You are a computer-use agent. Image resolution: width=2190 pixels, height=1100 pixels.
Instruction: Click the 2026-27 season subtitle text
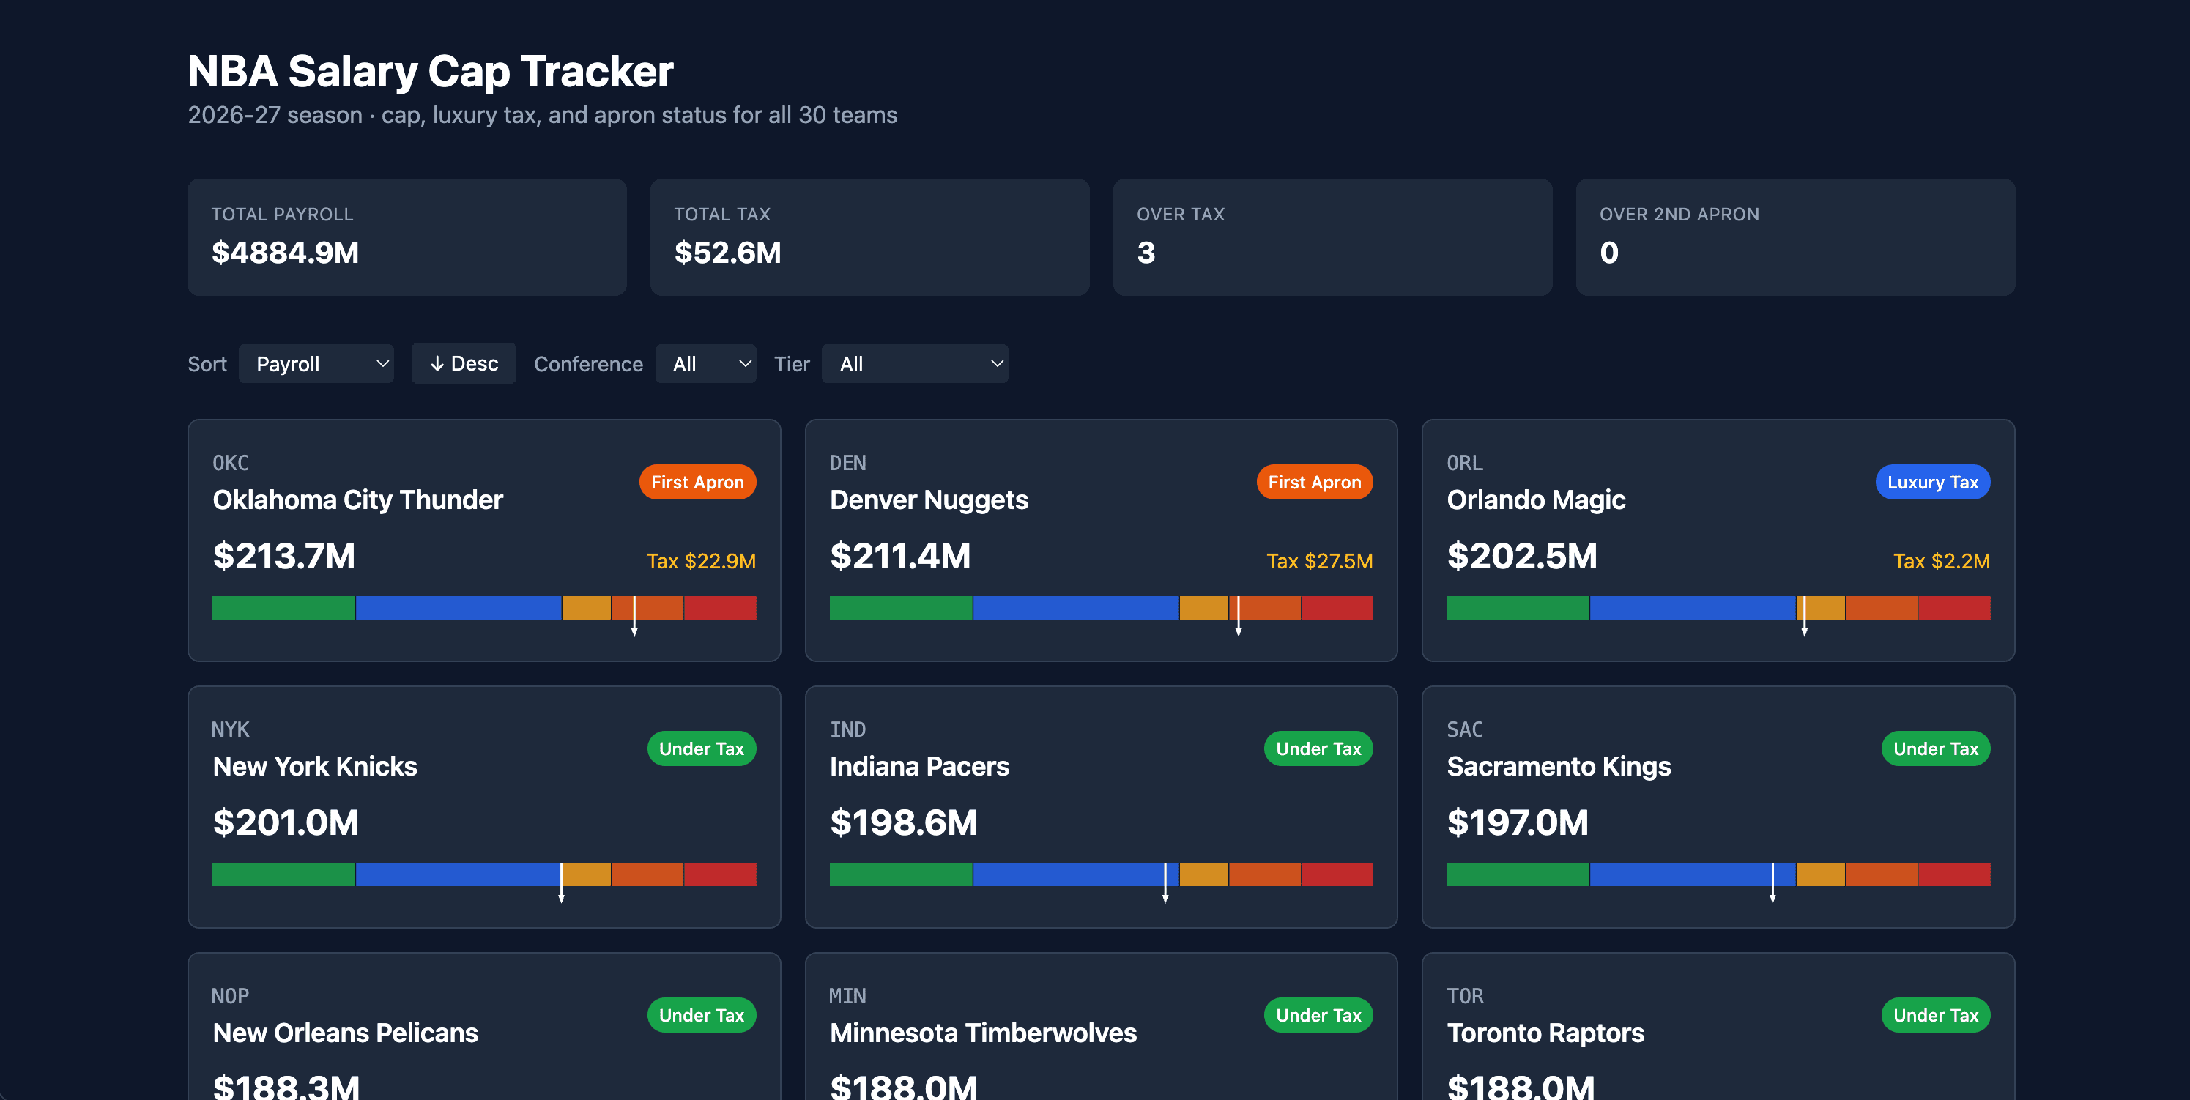pos(543,115)
